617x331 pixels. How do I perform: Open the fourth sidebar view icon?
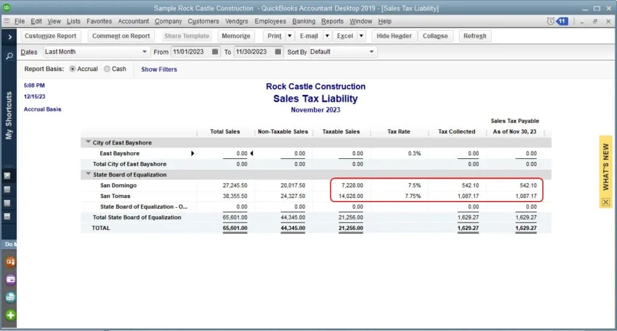pos(7,216)
